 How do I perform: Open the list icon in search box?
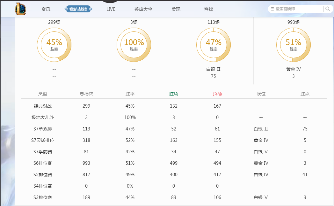(x=272, y=9)
